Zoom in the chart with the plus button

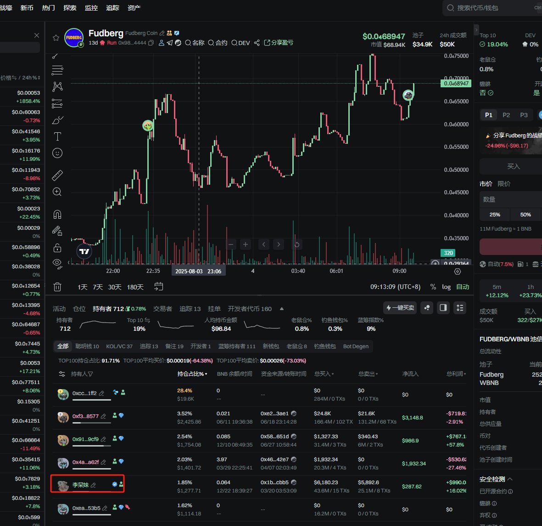(246, 244)
